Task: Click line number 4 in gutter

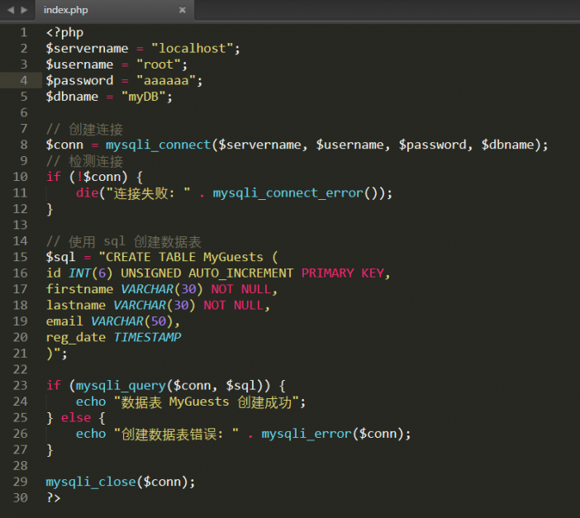Action: point(24,80)
